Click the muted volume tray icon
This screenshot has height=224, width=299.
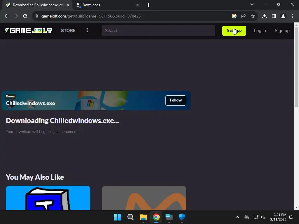click(263, 217)
